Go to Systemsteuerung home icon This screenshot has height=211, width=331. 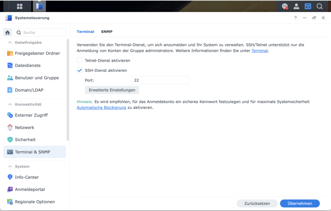[x=8, y=33]
